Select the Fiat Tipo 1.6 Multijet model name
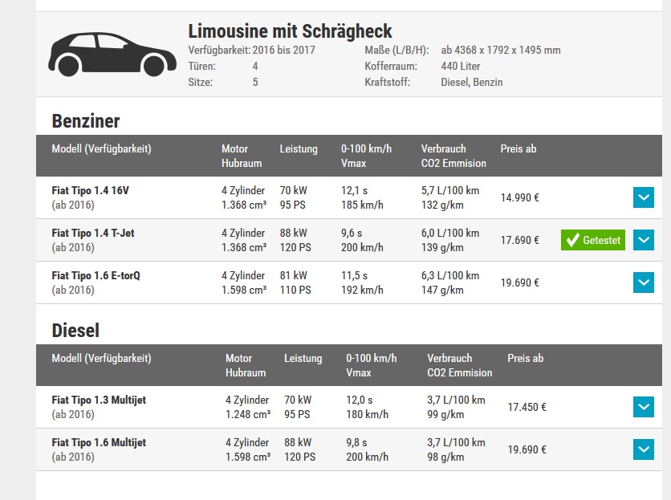The image size is (671, 500). click(99, 443)
